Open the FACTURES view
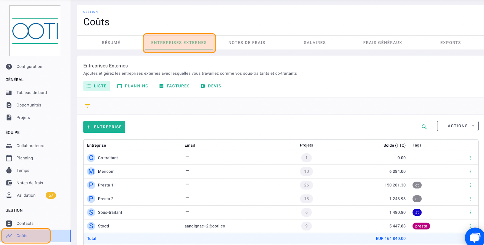The image size is (484, 245). coord(175,86)
